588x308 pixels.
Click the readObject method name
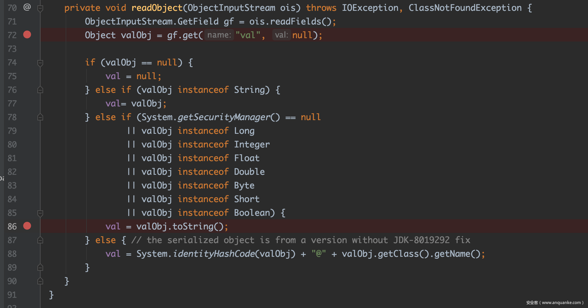point(157,8)
